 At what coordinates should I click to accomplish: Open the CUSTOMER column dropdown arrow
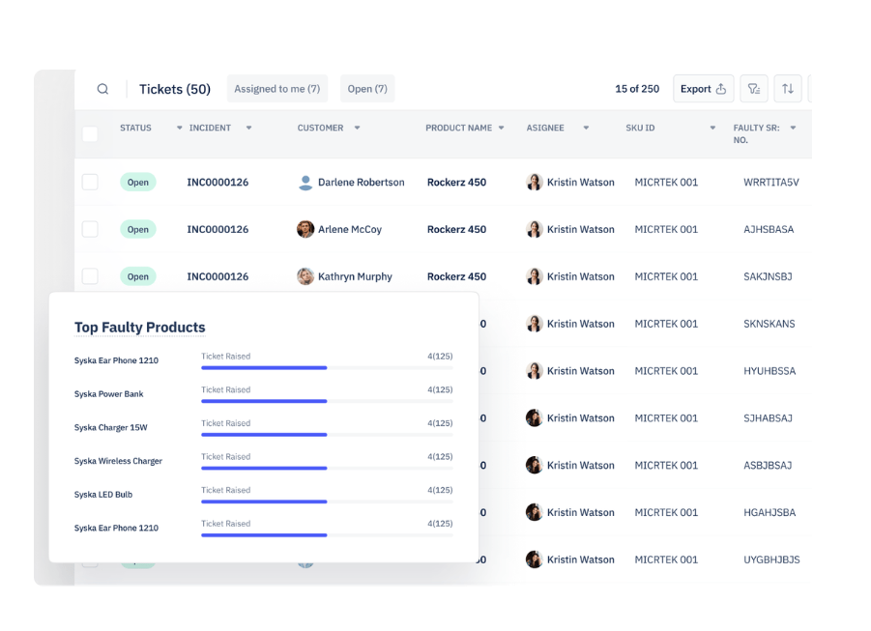pos(357,128)
